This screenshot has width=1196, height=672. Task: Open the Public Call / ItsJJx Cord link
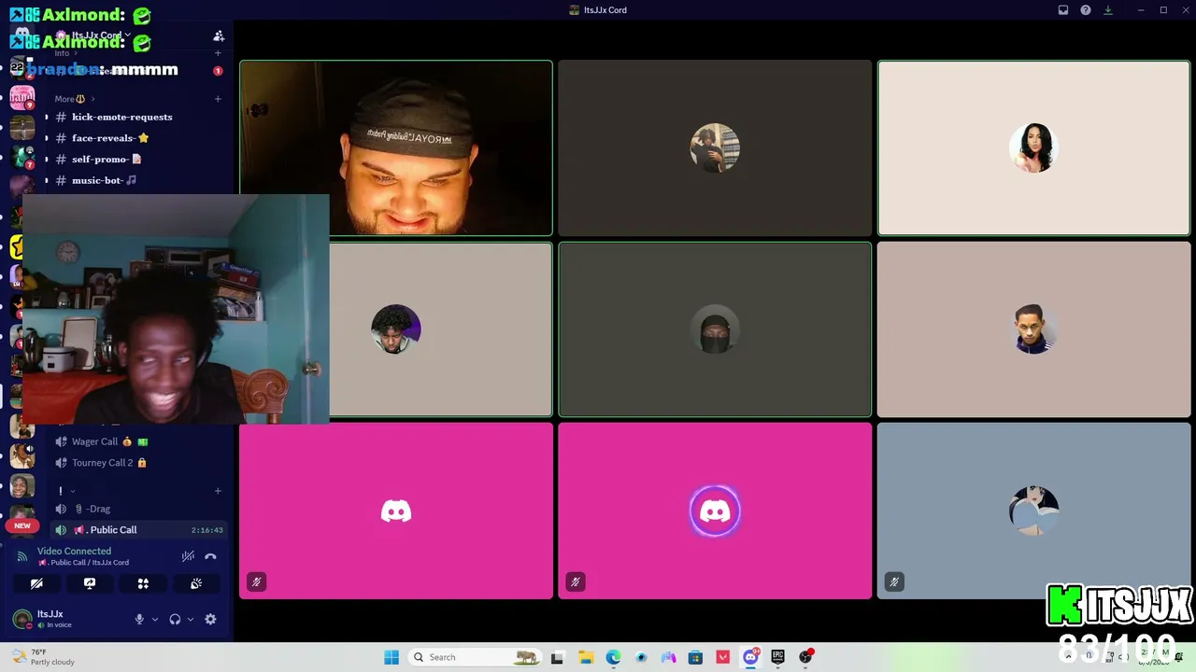click(83, 563)
